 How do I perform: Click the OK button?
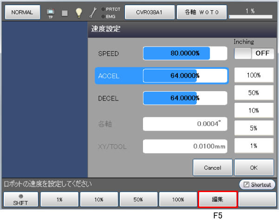[254, 167]
